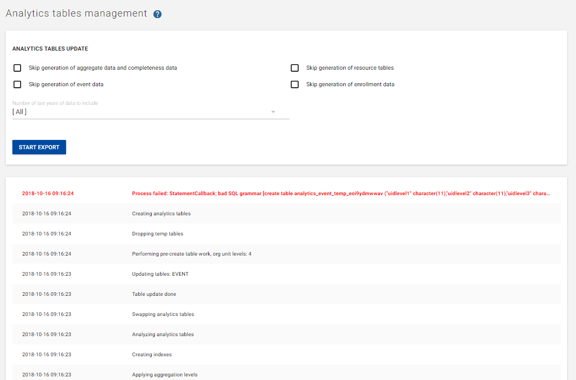Select the Applying aggregation levels log entry

pyautogui.click(x=165, y=375)
